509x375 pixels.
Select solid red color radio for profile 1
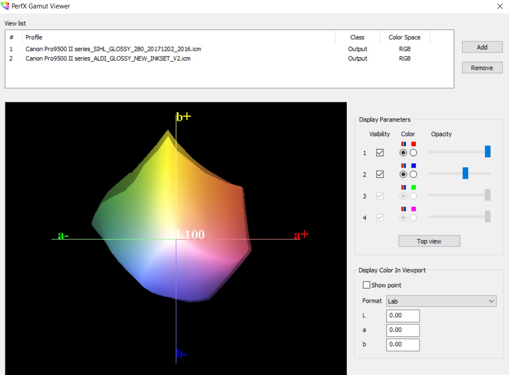[x=413, y=153]
